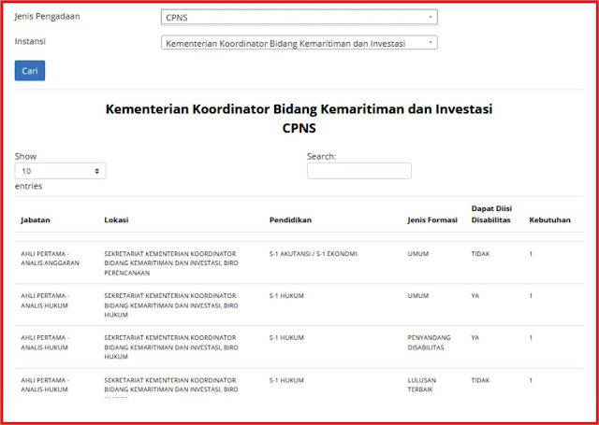The width and height of the screenshot is (599, 425).
Task: Open the Show entries selector set to 10
Action: 60,171
